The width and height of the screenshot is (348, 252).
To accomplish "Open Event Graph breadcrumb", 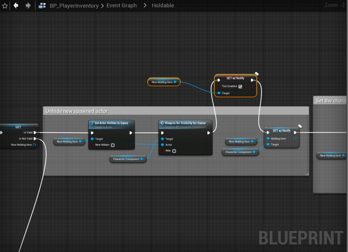I will coord(121,5).
